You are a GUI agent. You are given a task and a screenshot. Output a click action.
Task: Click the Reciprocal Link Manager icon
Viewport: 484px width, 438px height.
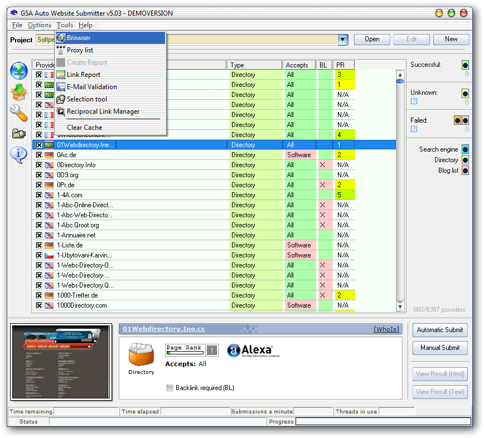pos(61,111)
